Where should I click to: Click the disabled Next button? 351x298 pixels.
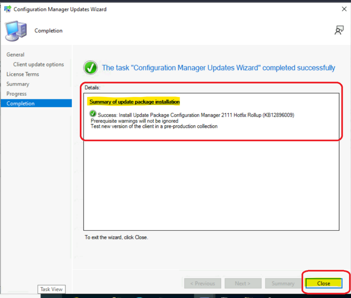[x=243, y=283]
